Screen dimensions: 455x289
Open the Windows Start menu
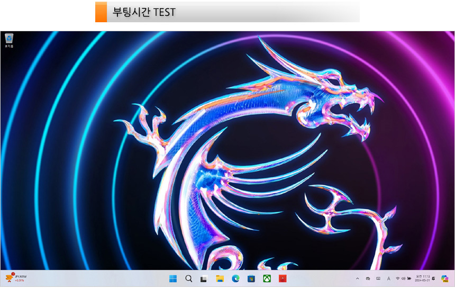[173, 279]
